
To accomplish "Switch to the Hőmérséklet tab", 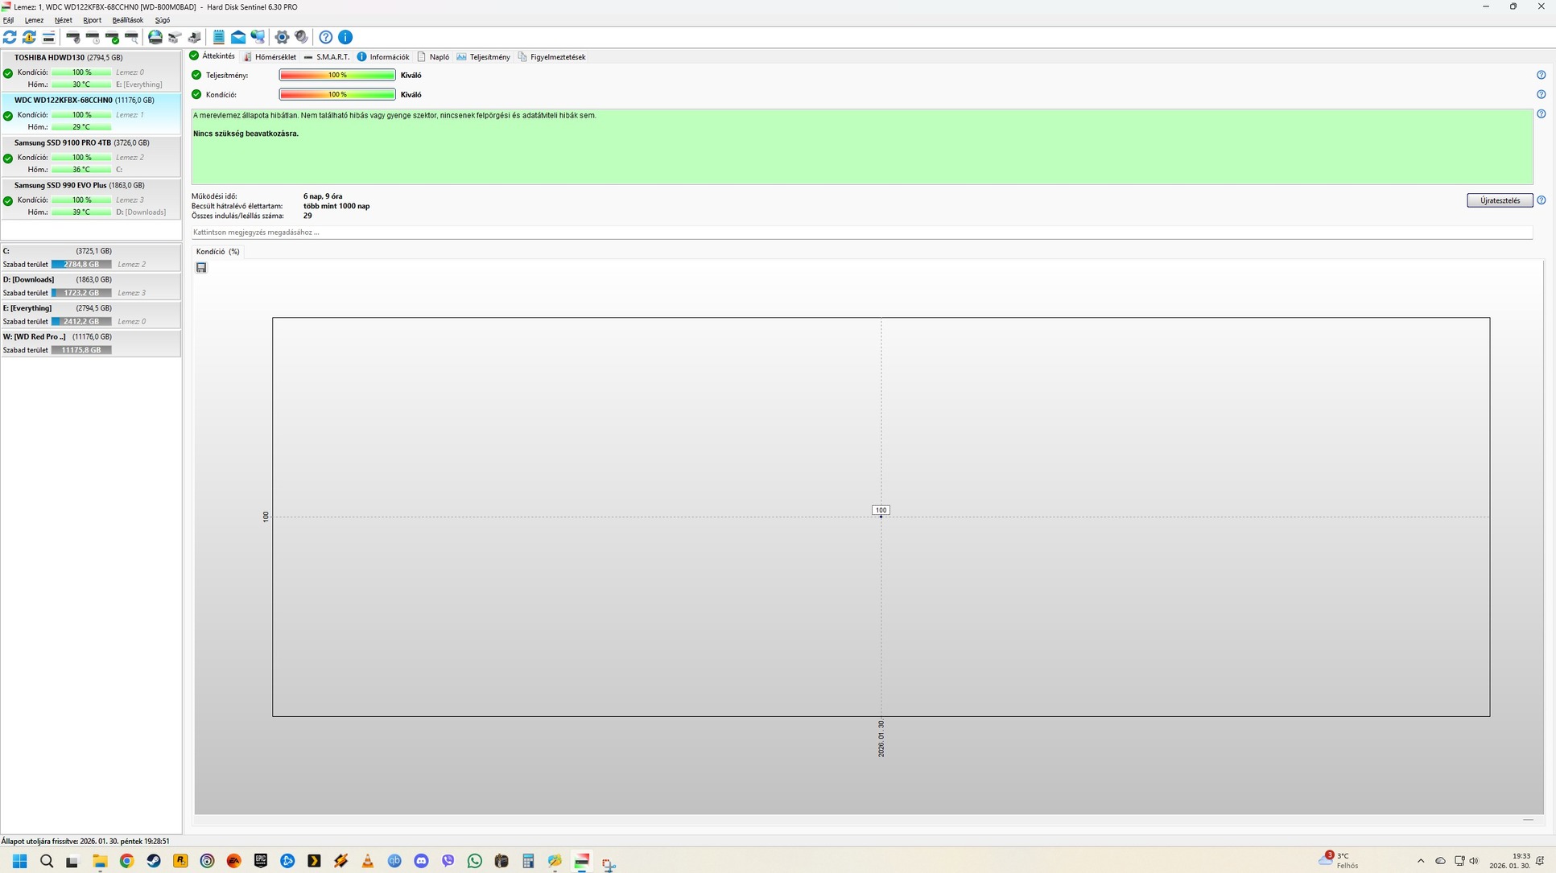I will pyautogui.click(x=270, y=57).
